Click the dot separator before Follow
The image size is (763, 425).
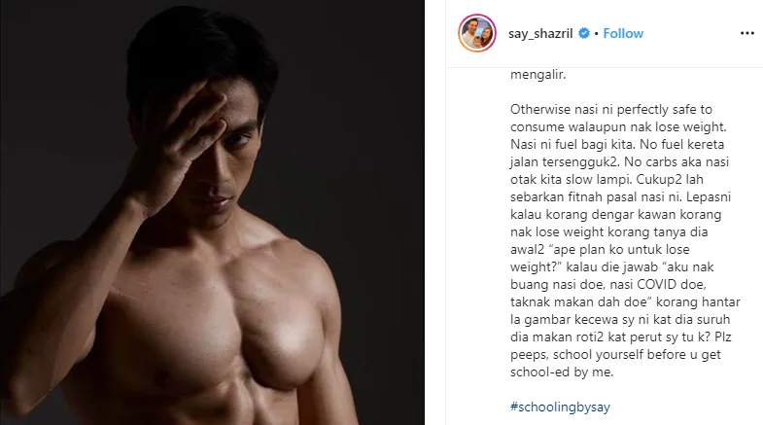click(597, 34)
